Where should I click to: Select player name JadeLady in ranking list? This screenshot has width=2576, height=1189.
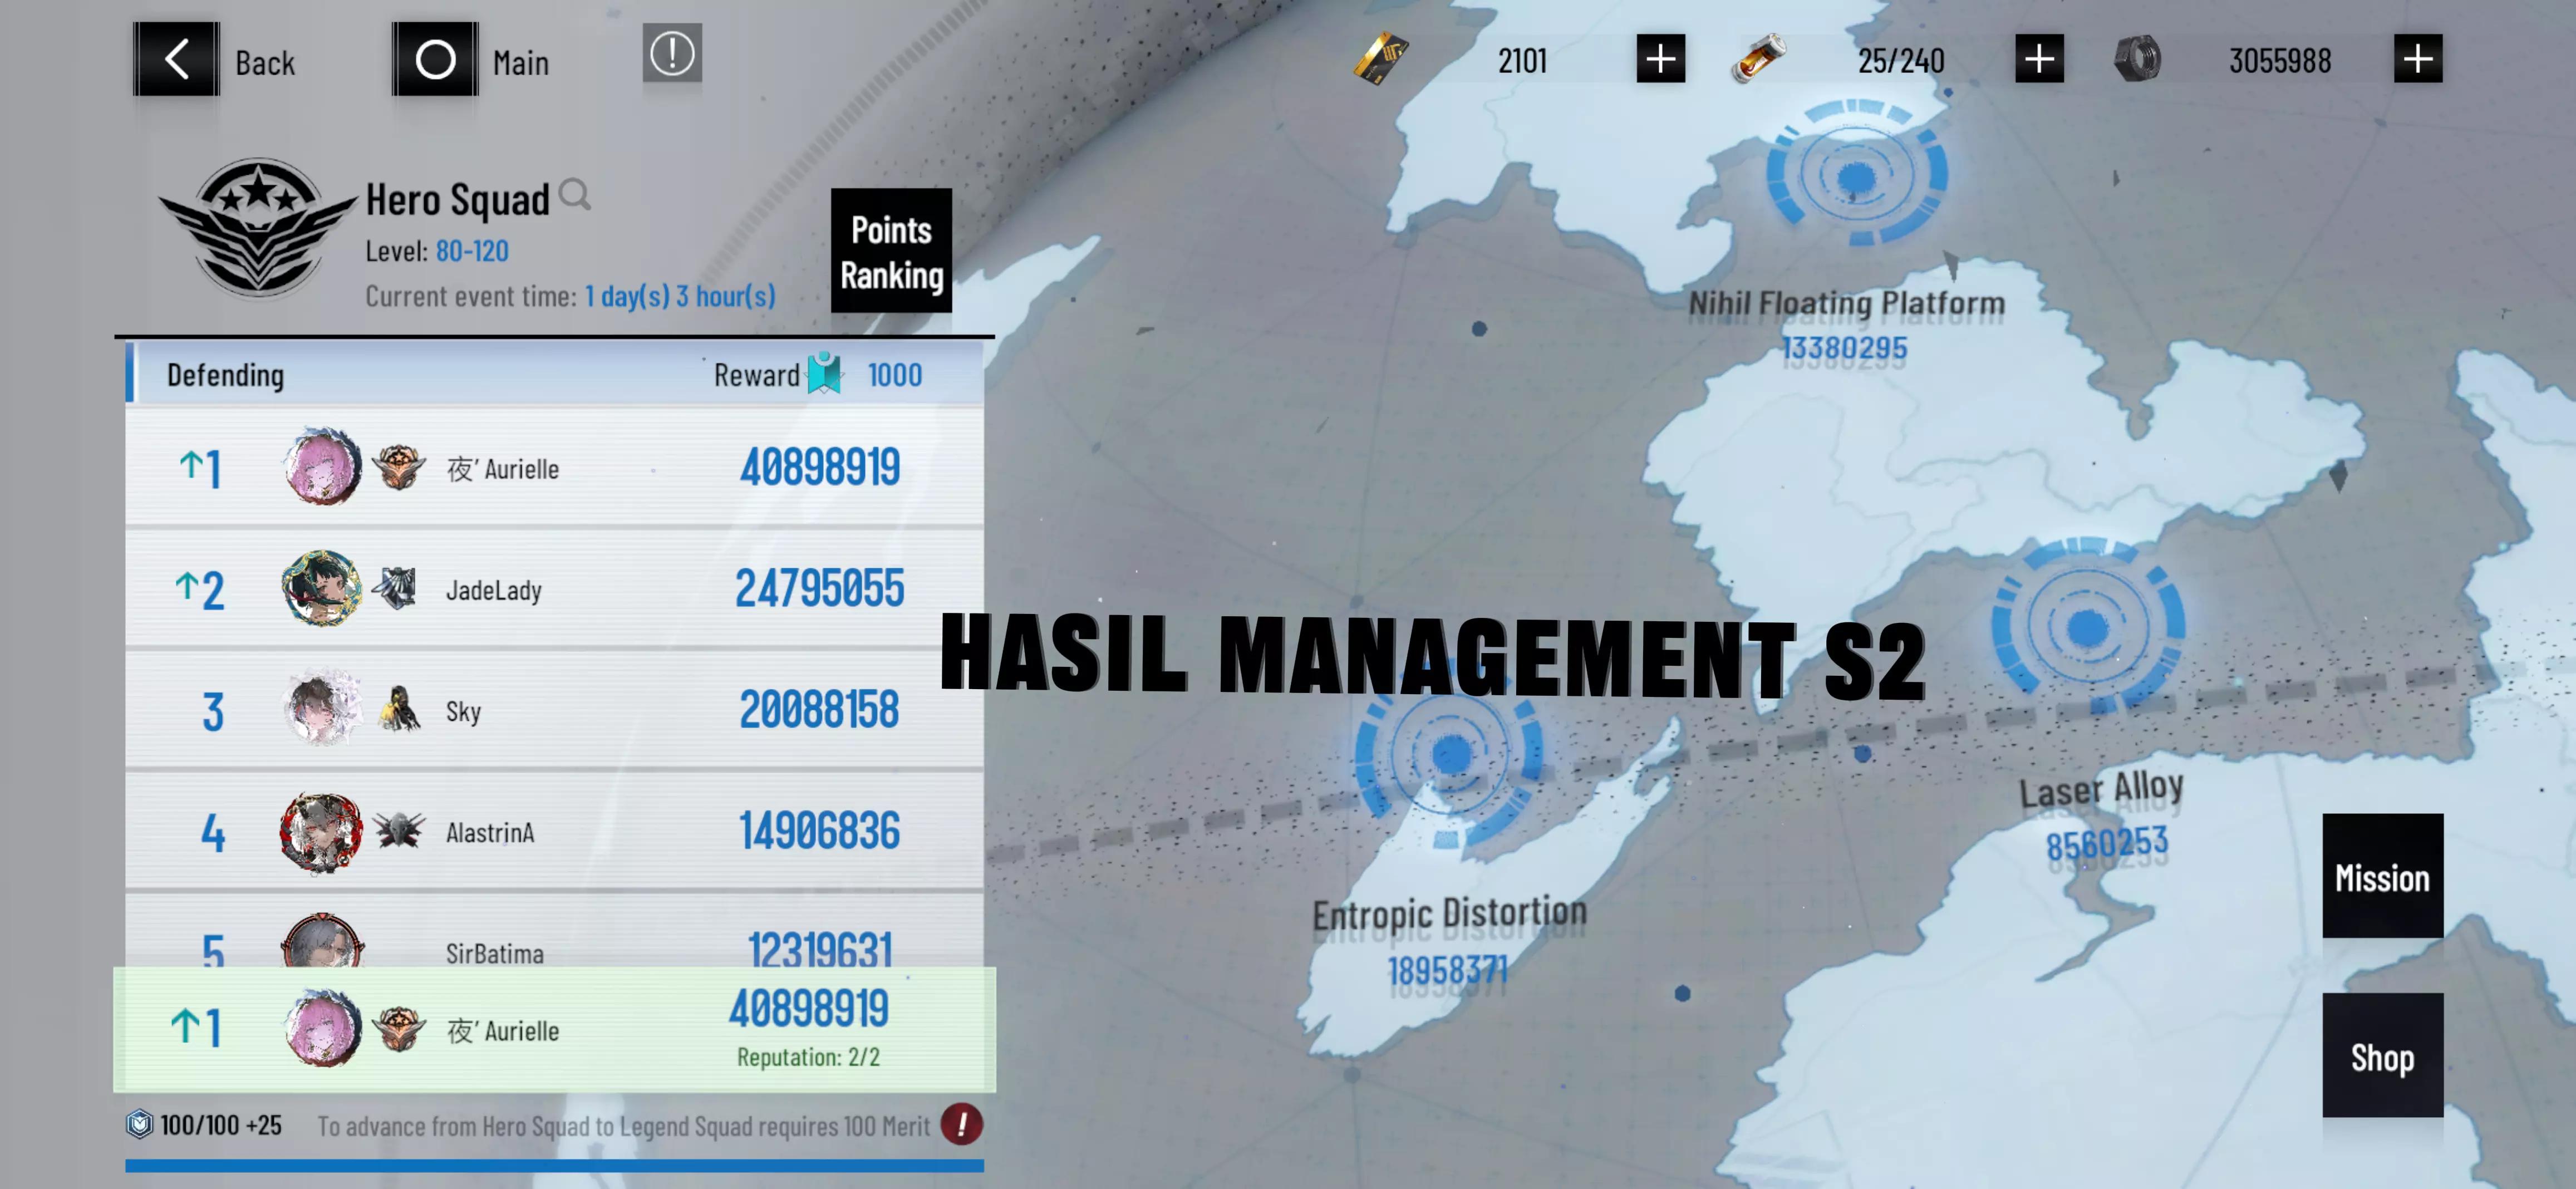pyautogui.click(x=494, y=590)
